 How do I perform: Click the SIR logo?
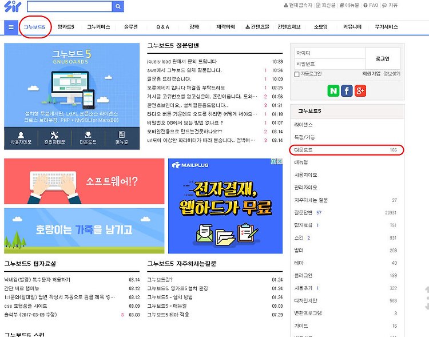tap(13, 6)
